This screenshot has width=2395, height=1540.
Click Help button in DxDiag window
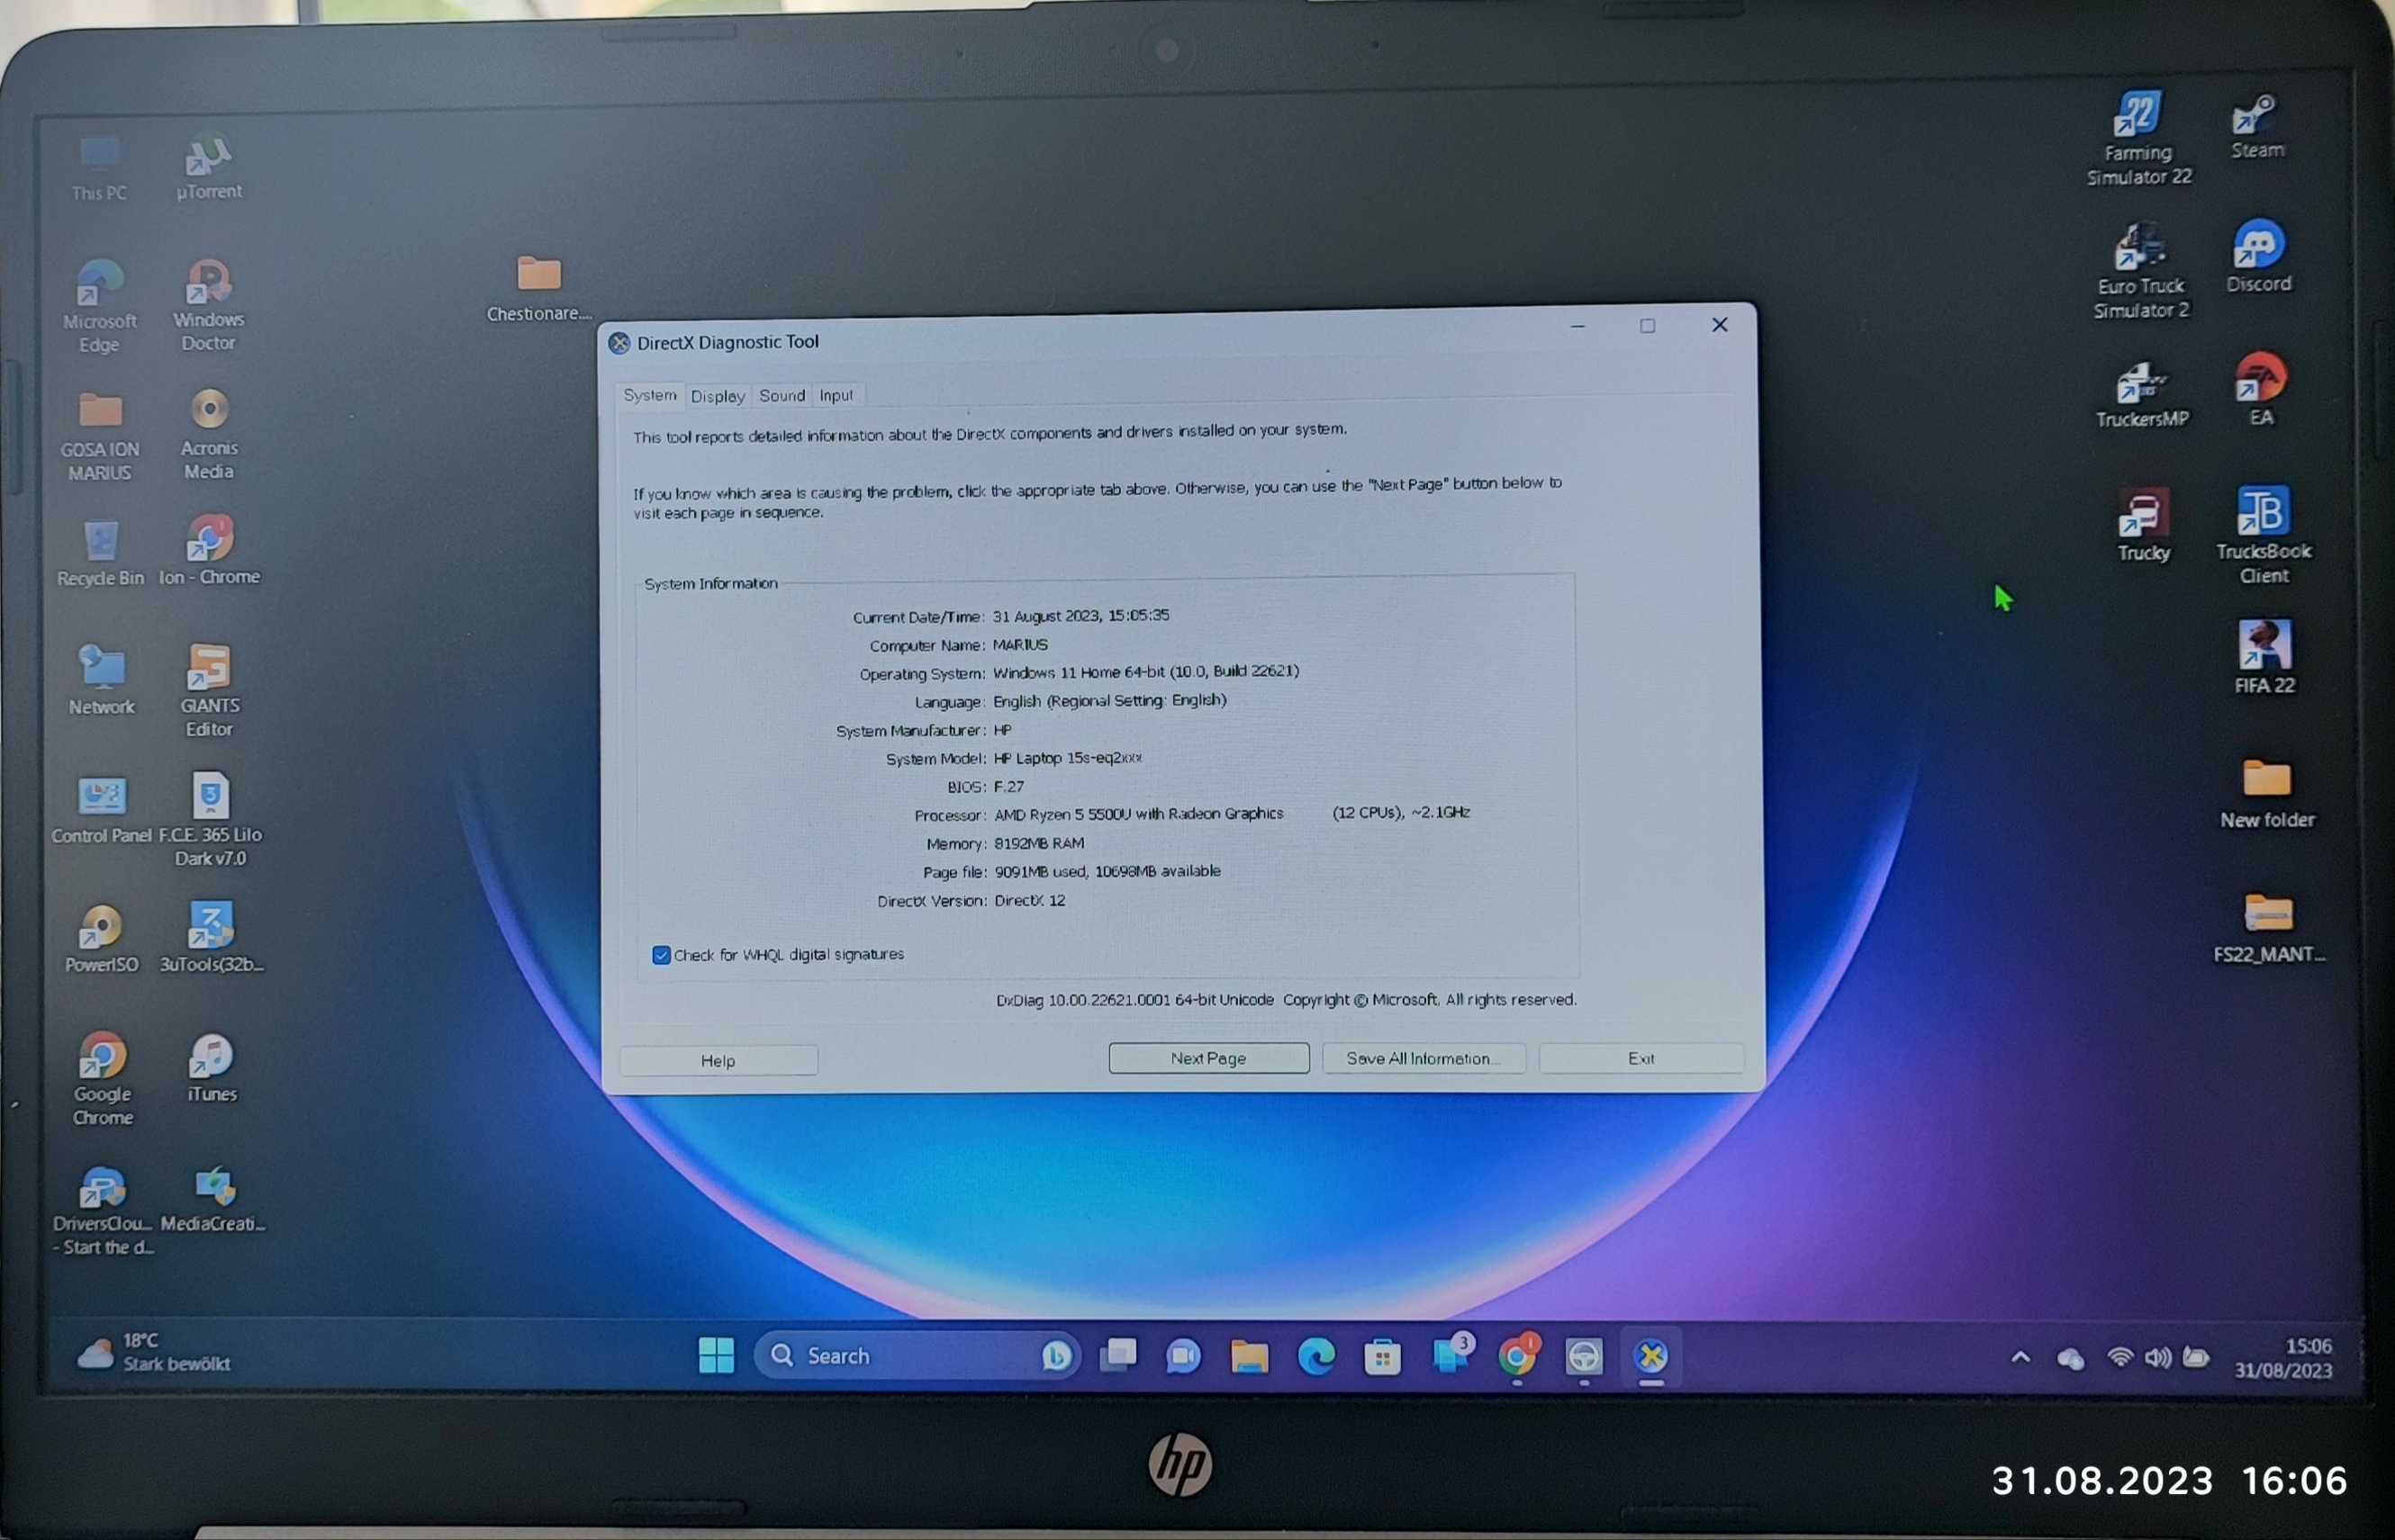(x=718, y=1057)
